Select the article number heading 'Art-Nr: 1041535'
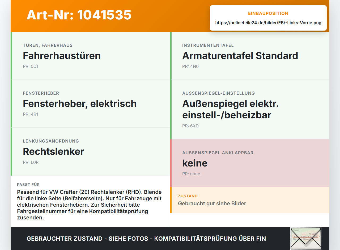 [79, 15]
